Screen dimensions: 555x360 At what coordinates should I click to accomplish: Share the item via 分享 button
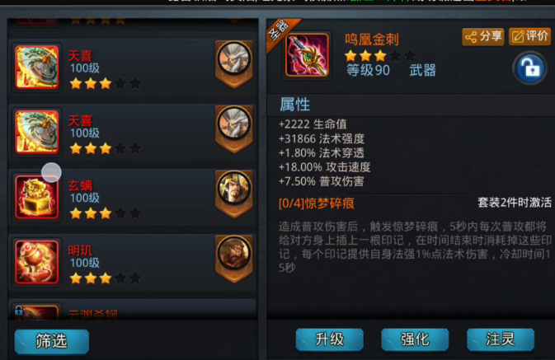[483, 36]
